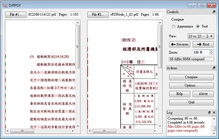This screenshot has width=219, height=139.
Task: Increase zoom with the stepper up arrow
Action: click(211, 51)
